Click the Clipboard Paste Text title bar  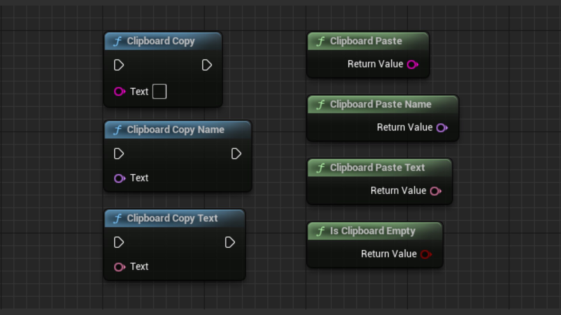(x=377, y=168)
